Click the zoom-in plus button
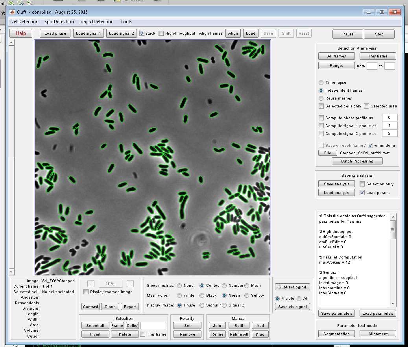This screenshot has width=408, height=347. [130, 284]
